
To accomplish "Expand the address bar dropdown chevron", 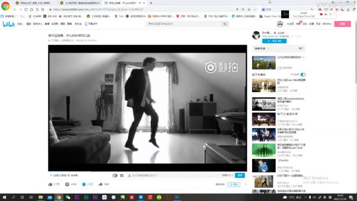I will point(255,9).
